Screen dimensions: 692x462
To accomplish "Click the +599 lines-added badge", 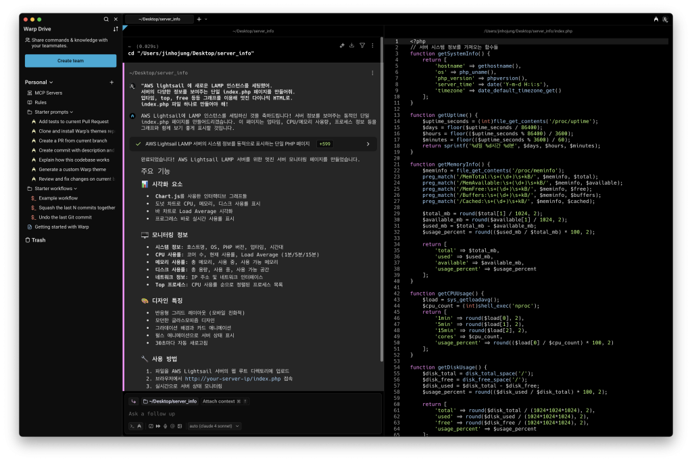I will click(325, 144).
